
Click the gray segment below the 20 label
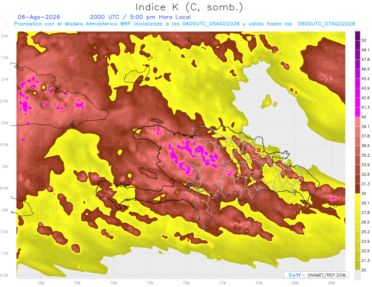[x=357, y=275]
